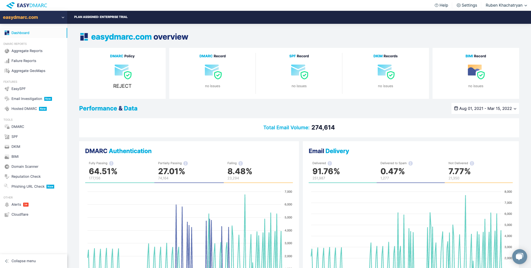The width and height of the screenshot is (531, 268).
Task: Select the DMARC tool
Action: pos(18,127)
